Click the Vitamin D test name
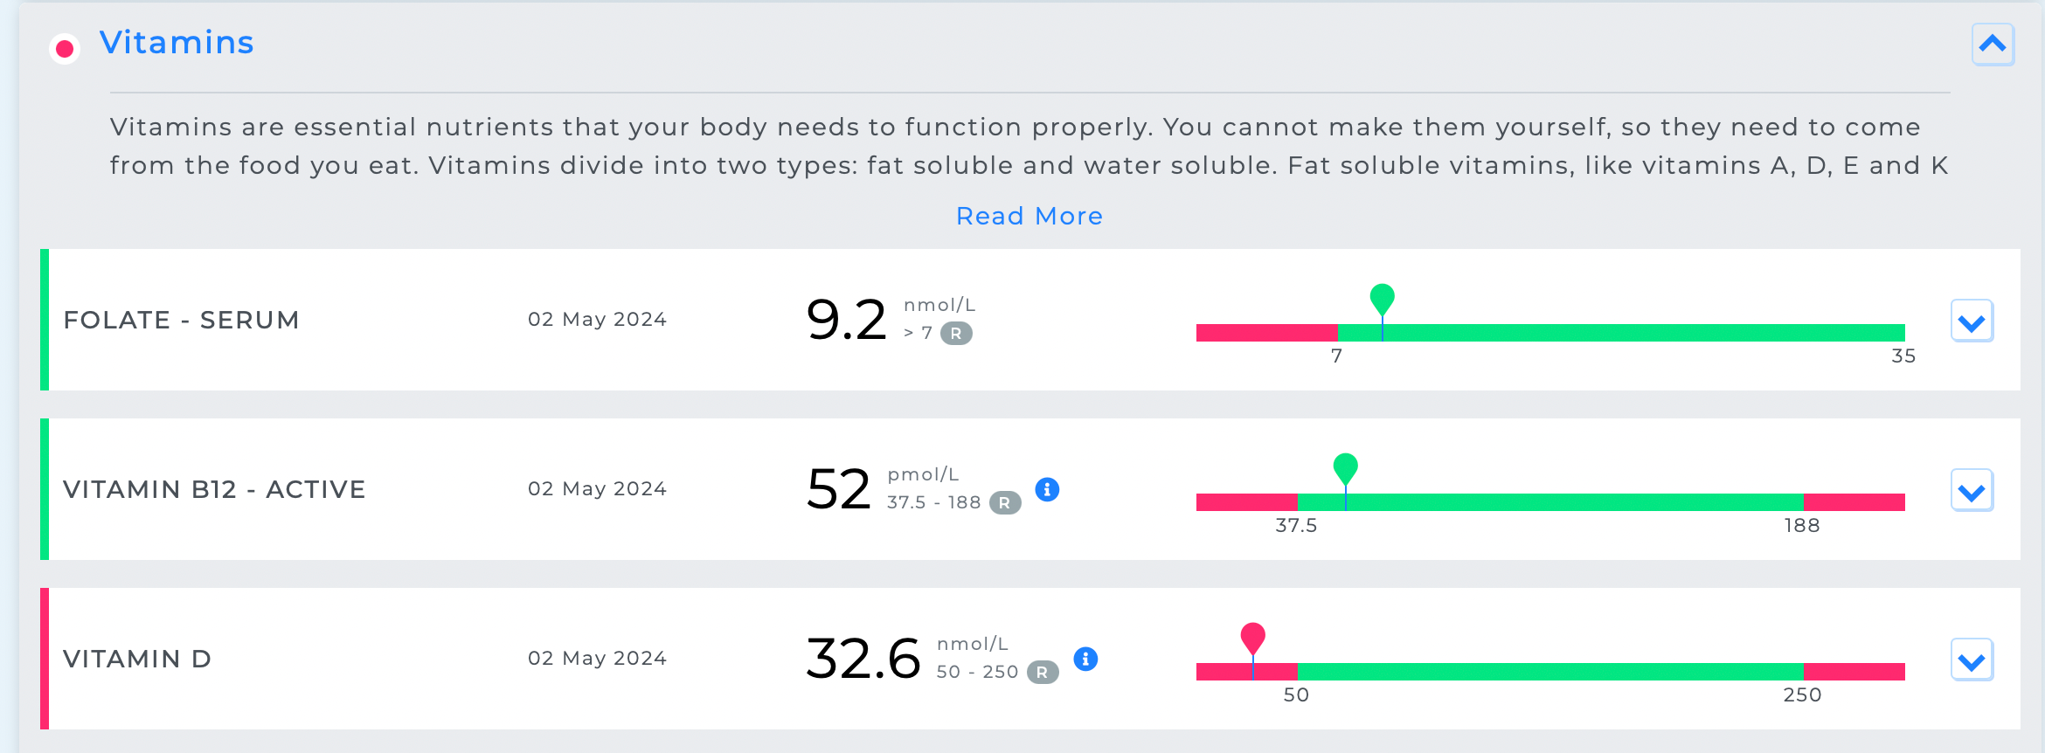Viewport: 2045px width, 753px height. point(137,660)
